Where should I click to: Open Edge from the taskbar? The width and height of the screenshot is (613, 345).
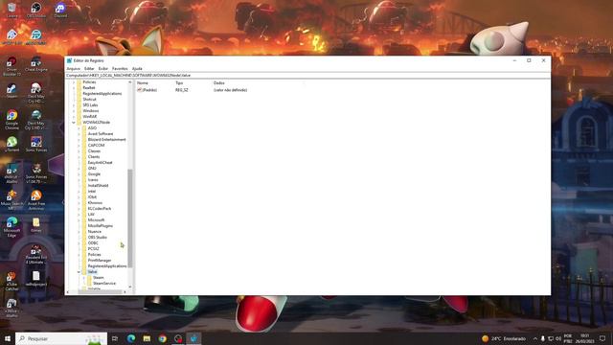131,338
